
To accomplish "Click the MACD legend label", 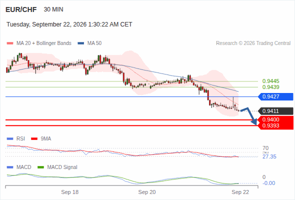I will coord(24,167).
